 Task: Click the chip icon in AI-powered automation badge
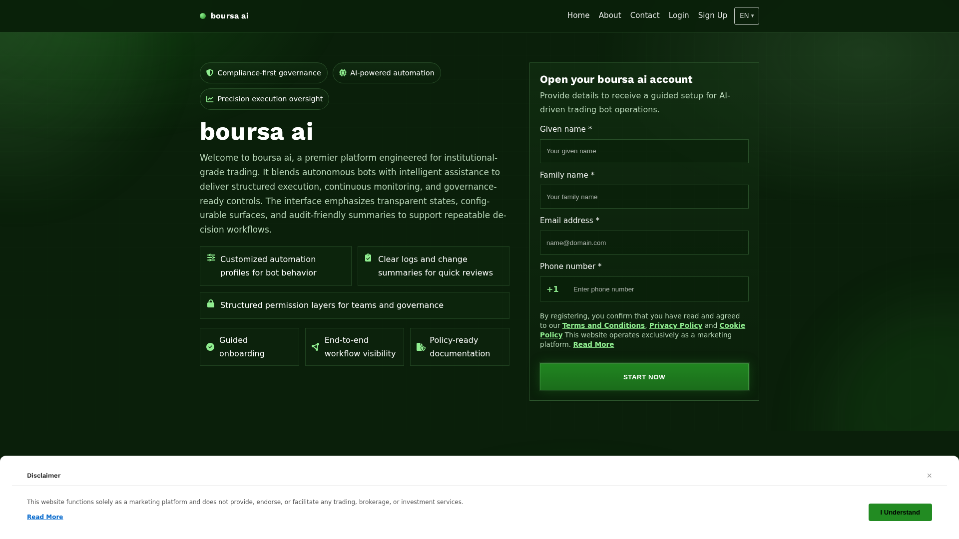pyautogui.click(x=343, y=73)
